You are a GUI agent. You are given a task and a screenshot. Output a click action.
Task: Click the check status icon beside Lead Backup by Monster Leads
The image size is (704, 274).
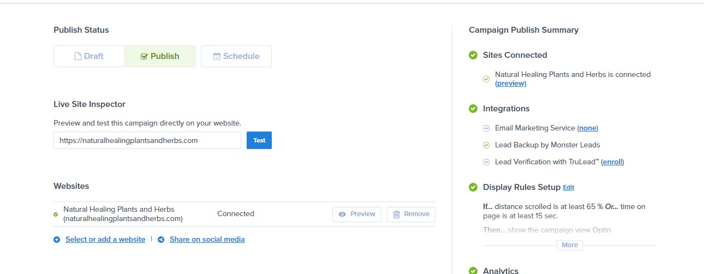pos(486,145)
